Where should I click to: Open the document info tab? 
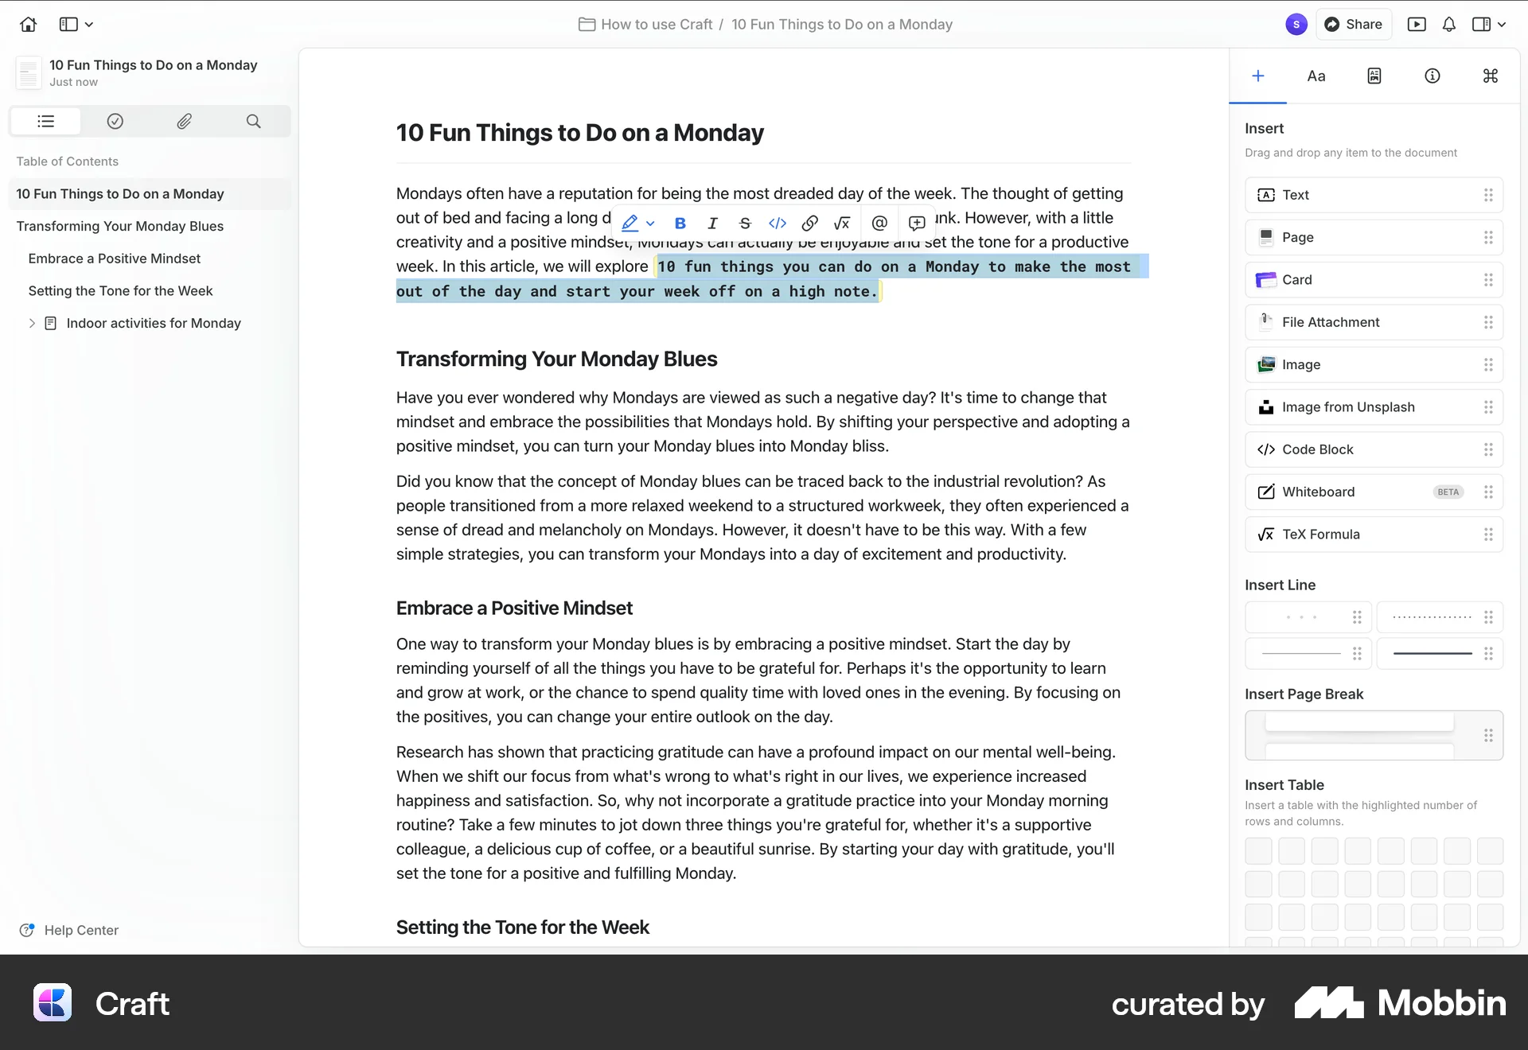tap(1432, 76)
